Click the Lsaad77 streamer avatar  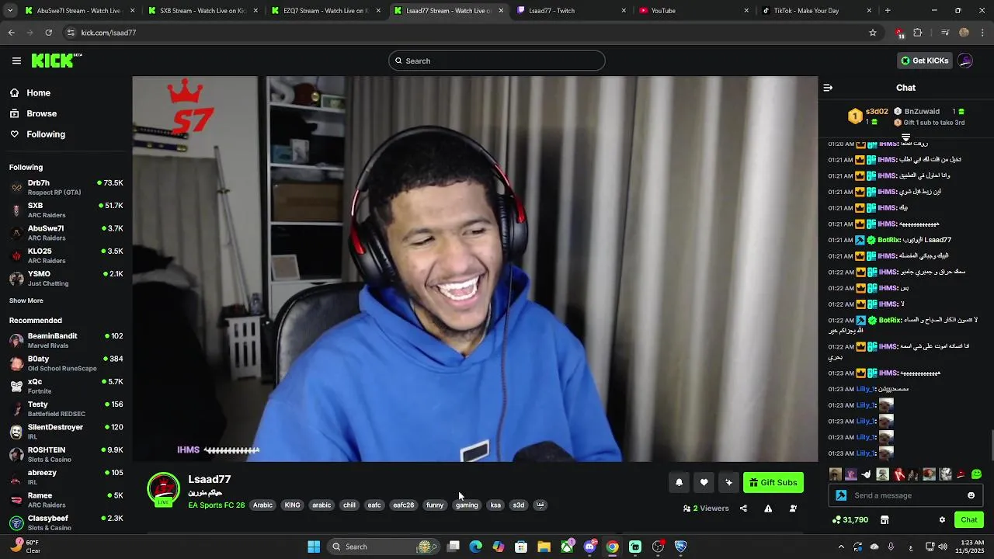coord(163,489)
